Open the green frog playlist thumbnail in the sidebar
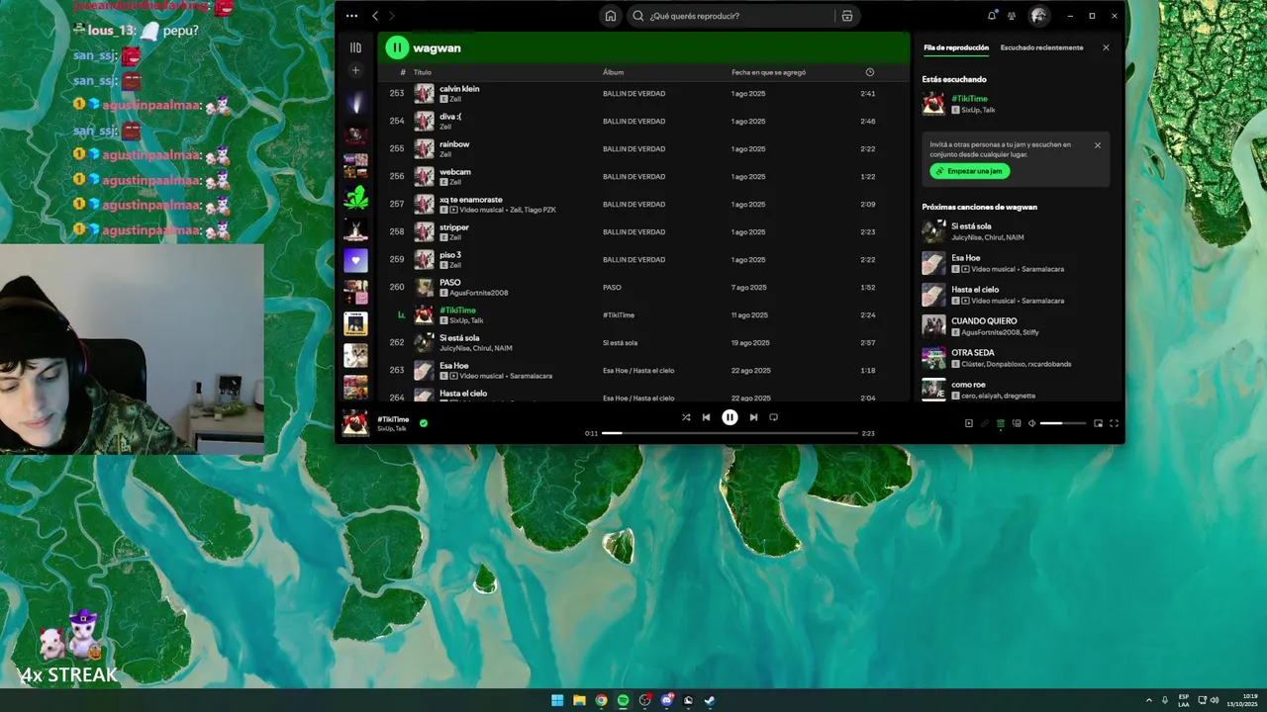Viewport: 1267px width, 712px height. pos(355,198)
